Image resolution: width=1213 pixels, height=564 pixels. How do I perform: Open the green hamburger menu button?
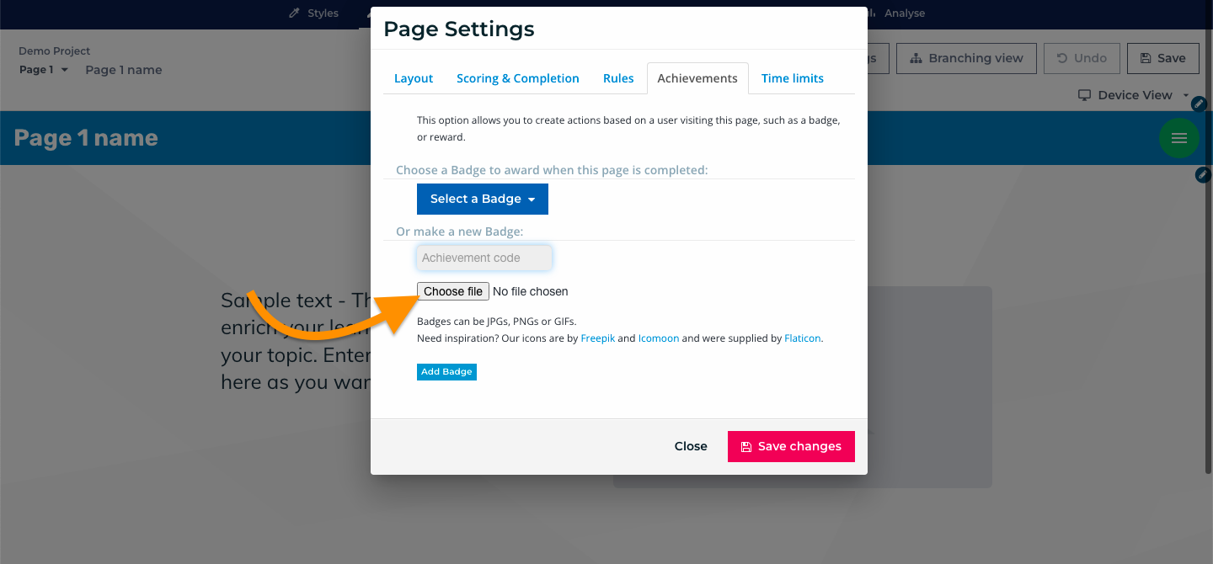pyautogui.click(x=1179, y=138)
